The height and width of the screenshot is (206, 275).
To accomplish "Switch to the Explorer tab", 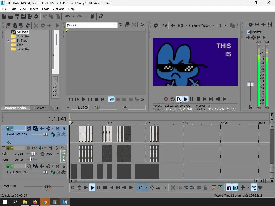I will [x=40, y=108].
